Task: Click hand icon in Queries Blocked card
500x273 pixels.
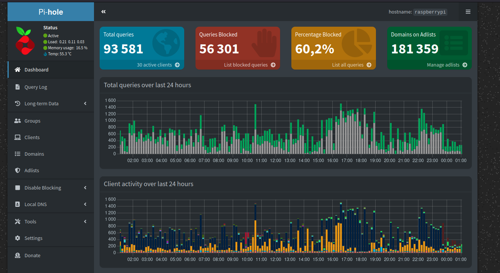Action: (x=264, y=43)
